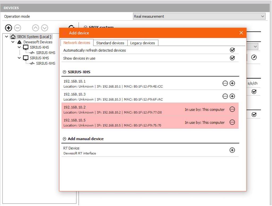Collapse the SIRIUS-XHS section in dialog

(x=65, y=72)
